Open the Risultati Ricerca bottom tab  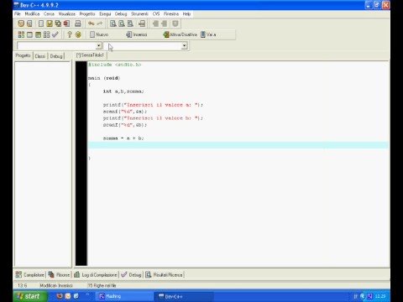pyautogui.click(x=164, y=275)
